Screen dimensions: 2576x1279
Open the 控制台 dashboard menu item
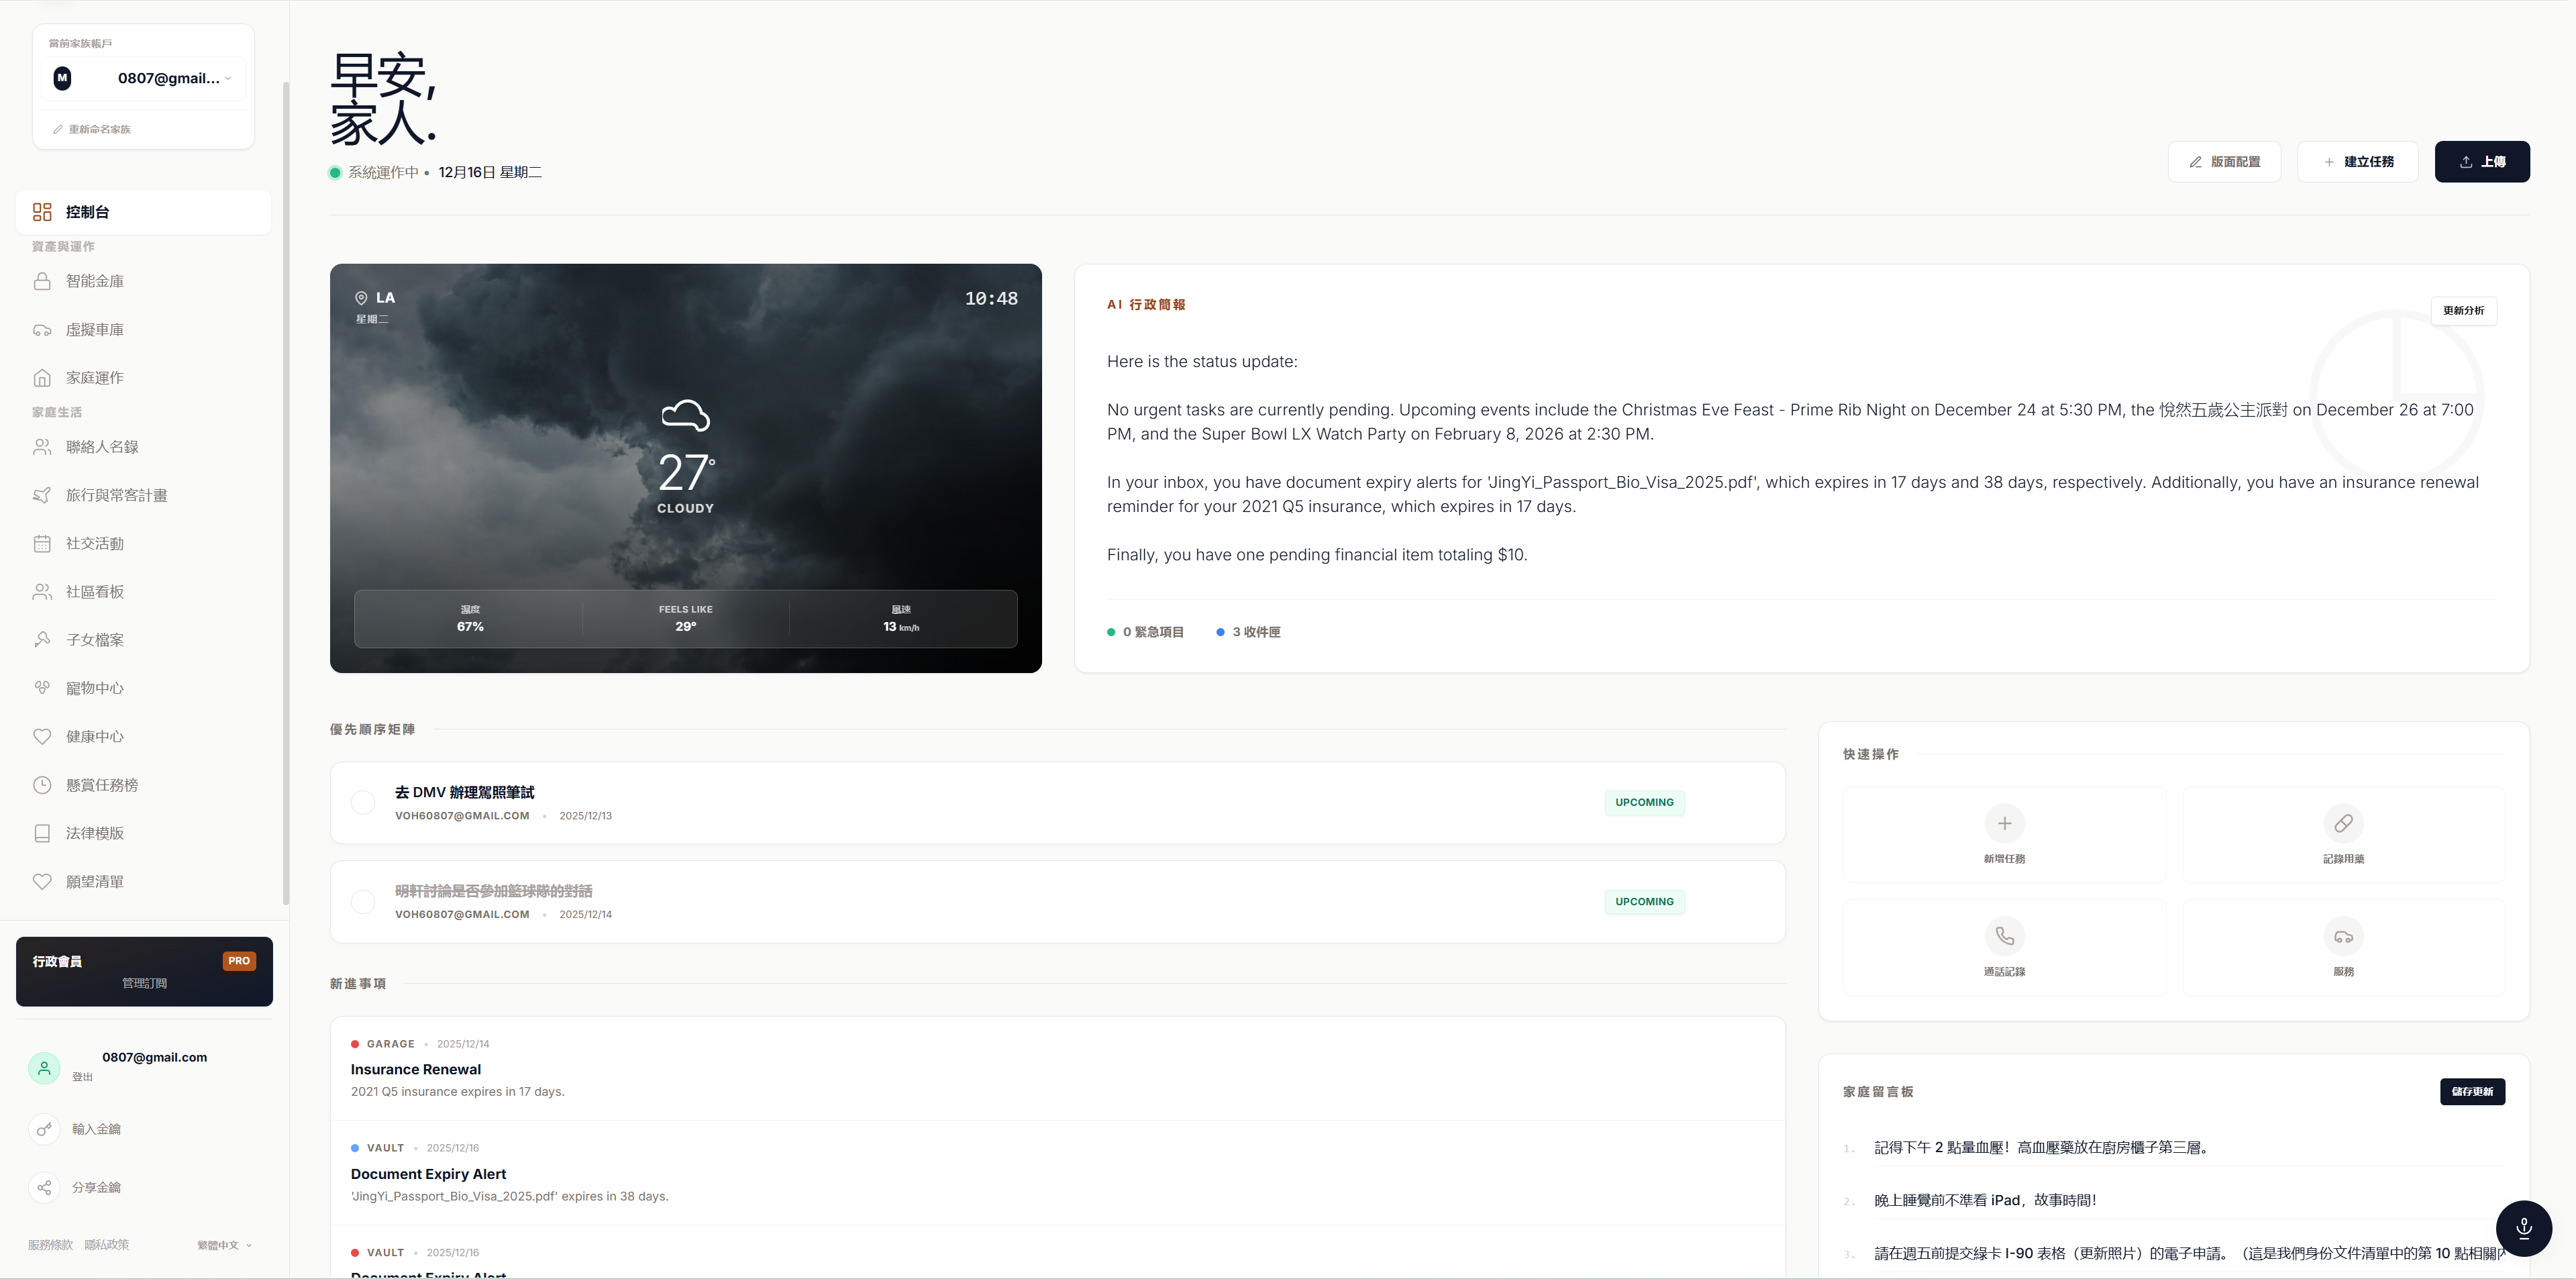pyautogui.click(x=87, y=212)
